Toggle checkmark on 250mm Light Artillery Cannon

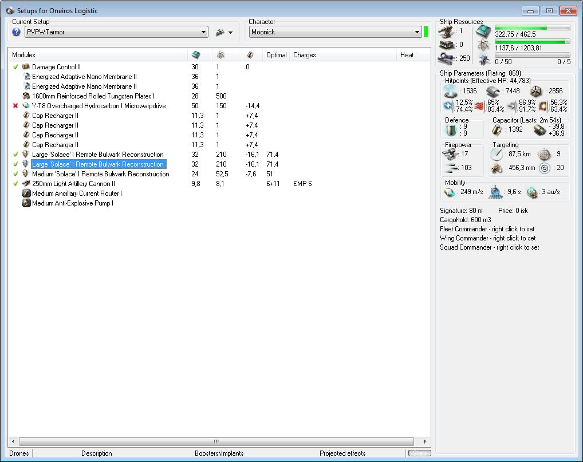pyautogui.click(x=15, y=183)
